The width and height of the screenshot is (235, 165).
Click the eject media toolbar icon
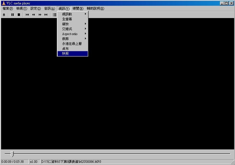(x=4, y=15)
